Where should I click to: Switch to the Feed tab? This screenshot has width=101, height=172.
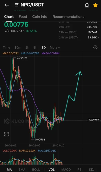click(x=23, y=17)
